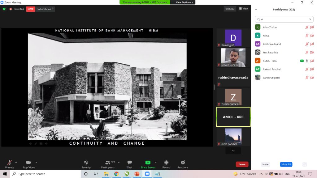Click krut kavathia's profile photo
The width and height of the screenshot is (317, 178).
tap(258, 52)
